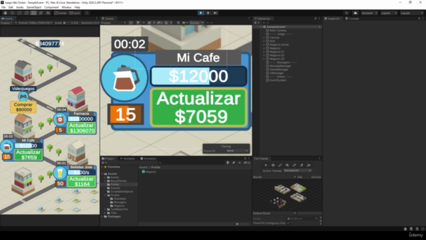Expand the TextMesh Pro folder

(x=105, y=209)
